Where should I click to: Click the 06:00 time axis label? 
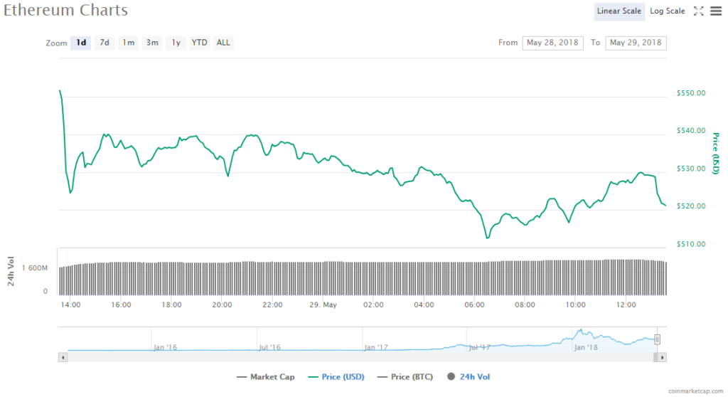pyautogui.click(x=474, y=305)
